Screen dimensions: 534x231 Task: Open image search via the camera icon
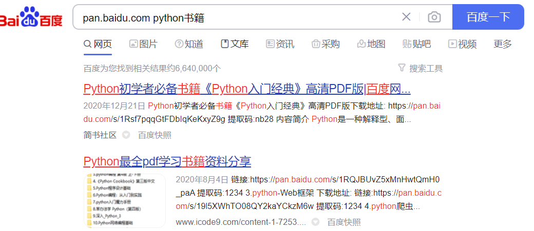click(x=434, y=17)
